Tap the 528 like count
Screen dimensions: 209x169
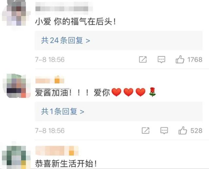click(x=196, y=131)
